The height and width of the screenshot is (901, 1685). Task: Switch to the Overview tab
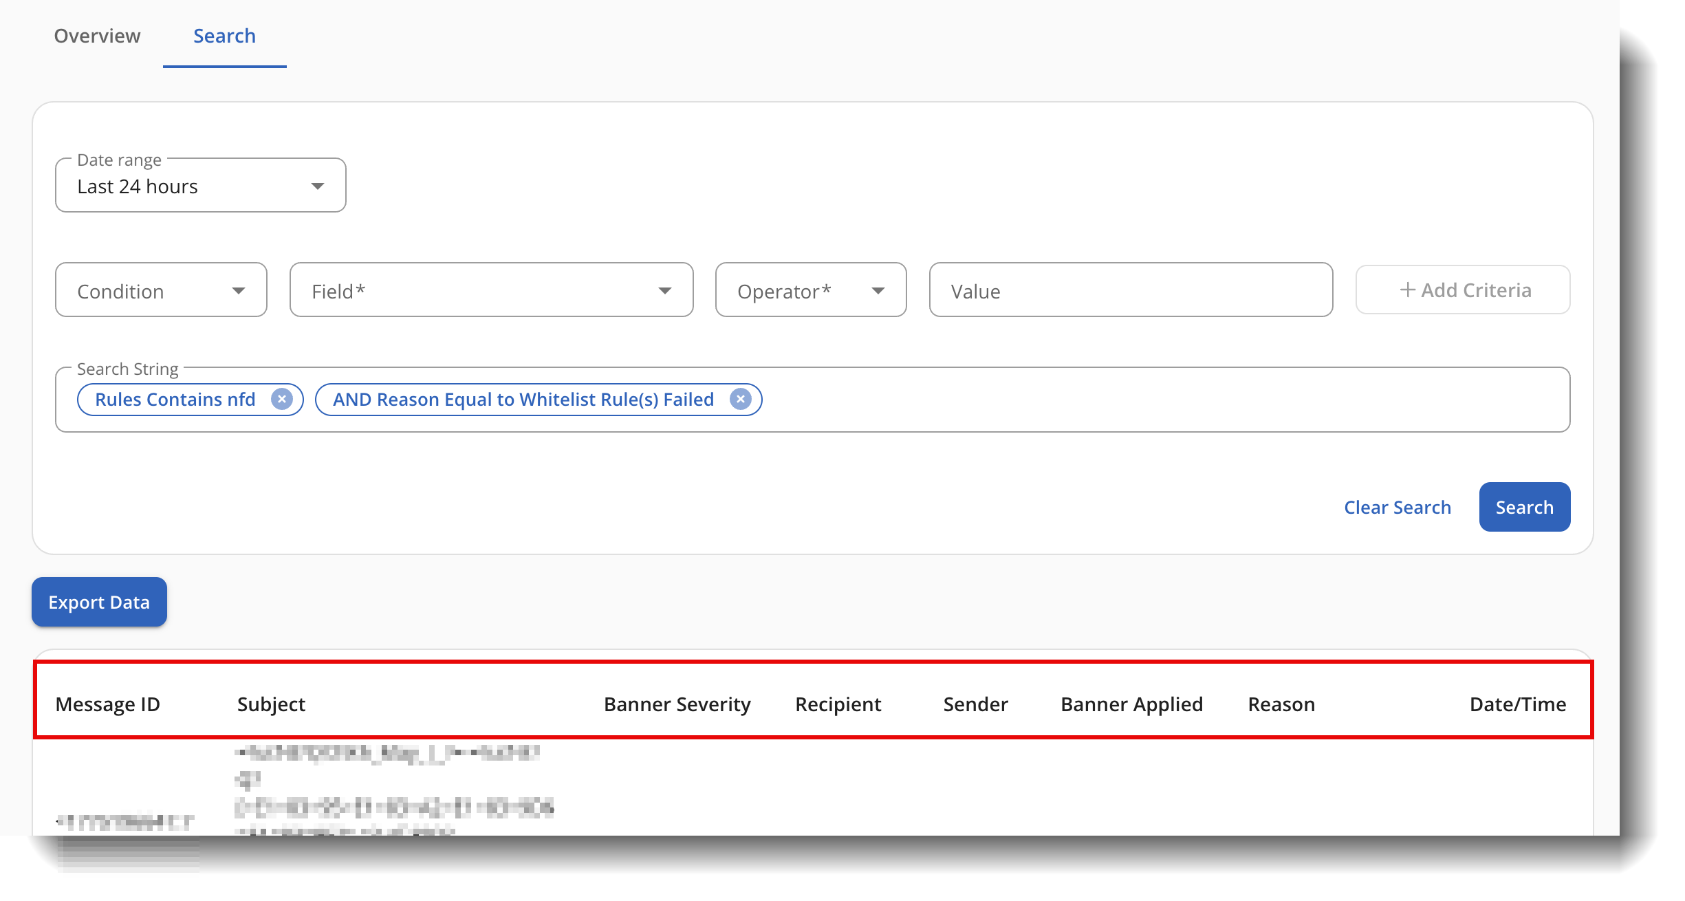click(97, 36)
